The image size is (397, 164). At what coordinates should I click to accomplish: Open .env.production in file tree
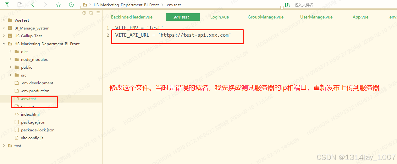click(35, 91)
